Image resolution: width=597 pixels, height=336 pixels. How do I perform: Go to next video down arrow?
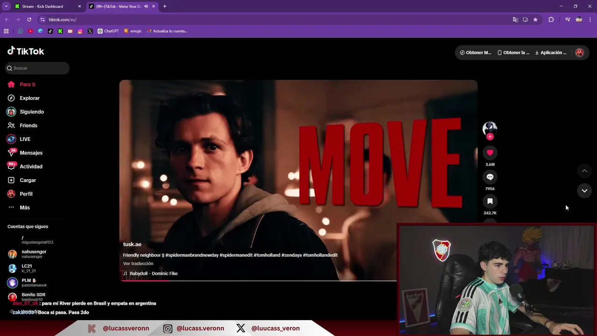(584, 190)
